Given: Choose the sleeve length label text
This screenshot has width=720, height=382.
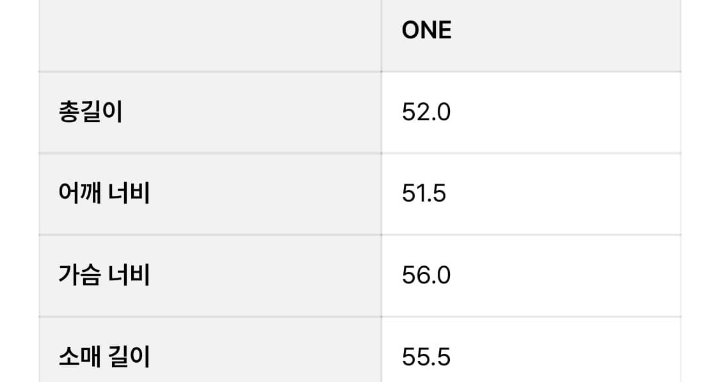Looking at the screenshot, I should click(x=104, y=356).
